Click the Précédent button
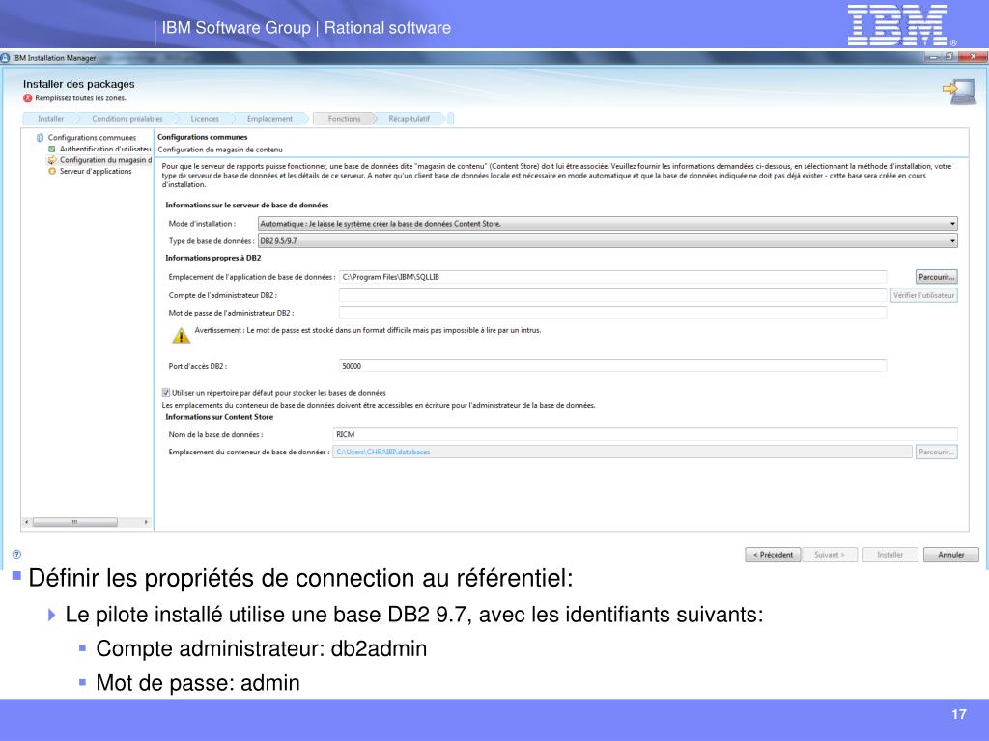Viewport: 989px width, 741px height. tap(773, 555)
